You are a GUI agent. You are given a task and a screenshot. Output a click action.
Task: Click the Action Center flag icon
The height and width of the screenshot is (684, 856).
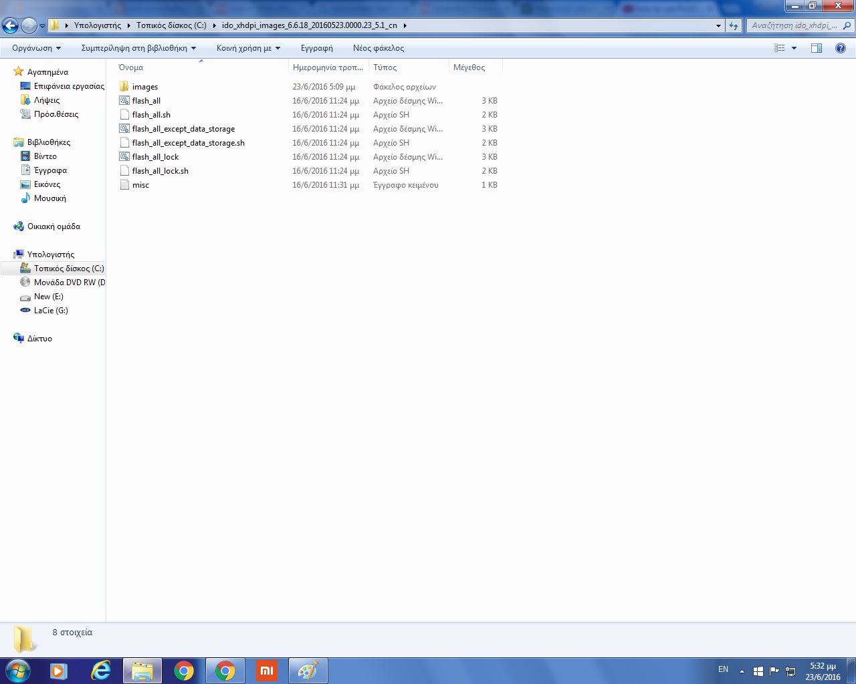tap(774, 671)
